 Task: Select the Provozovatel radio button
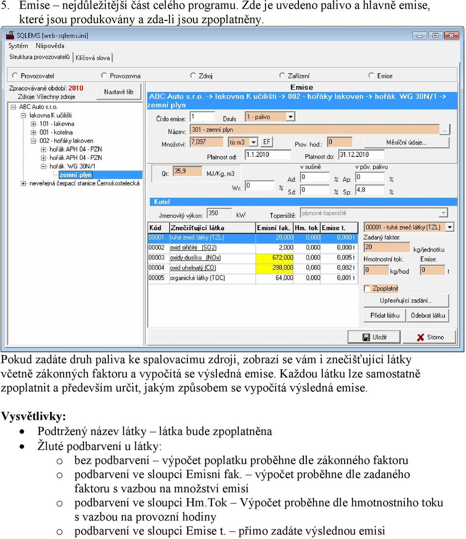(x=15, y=75)
